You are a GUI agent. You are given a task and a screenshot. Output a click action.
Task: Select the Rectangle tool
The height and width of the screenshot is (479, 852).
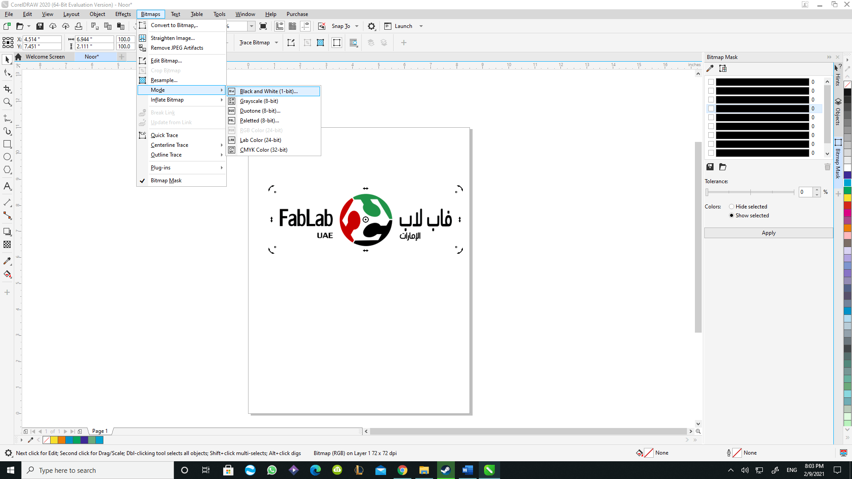click(x=7, y=144)
